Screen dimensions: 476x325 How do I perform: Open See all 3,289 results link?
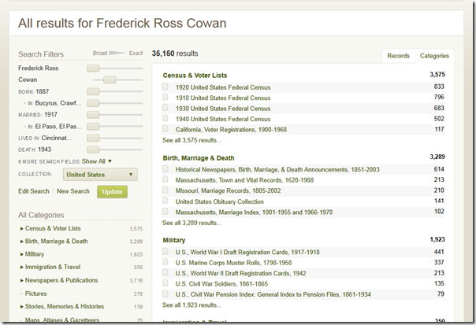192,223
